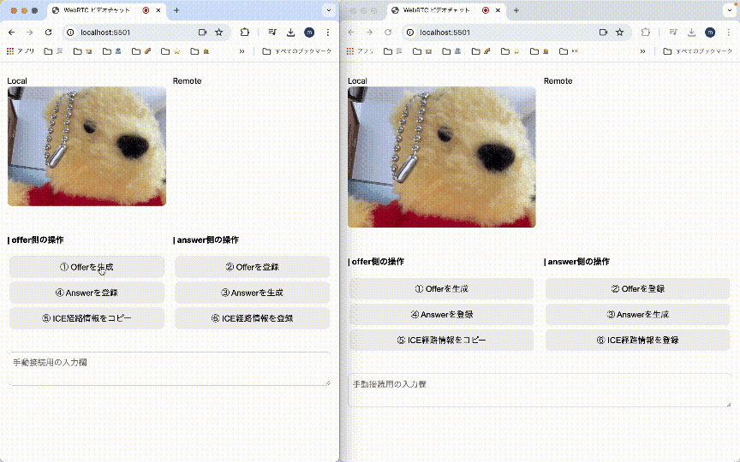Reload the page in the right window
Screen dimensions: 740x462
tap(388, 33)
